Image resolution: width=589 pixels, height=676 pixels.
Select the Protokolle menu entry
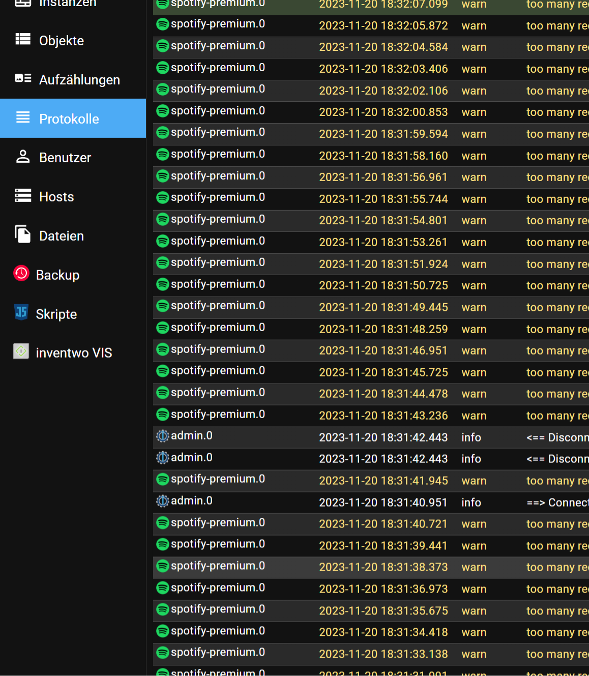click(x=73, y=119)
